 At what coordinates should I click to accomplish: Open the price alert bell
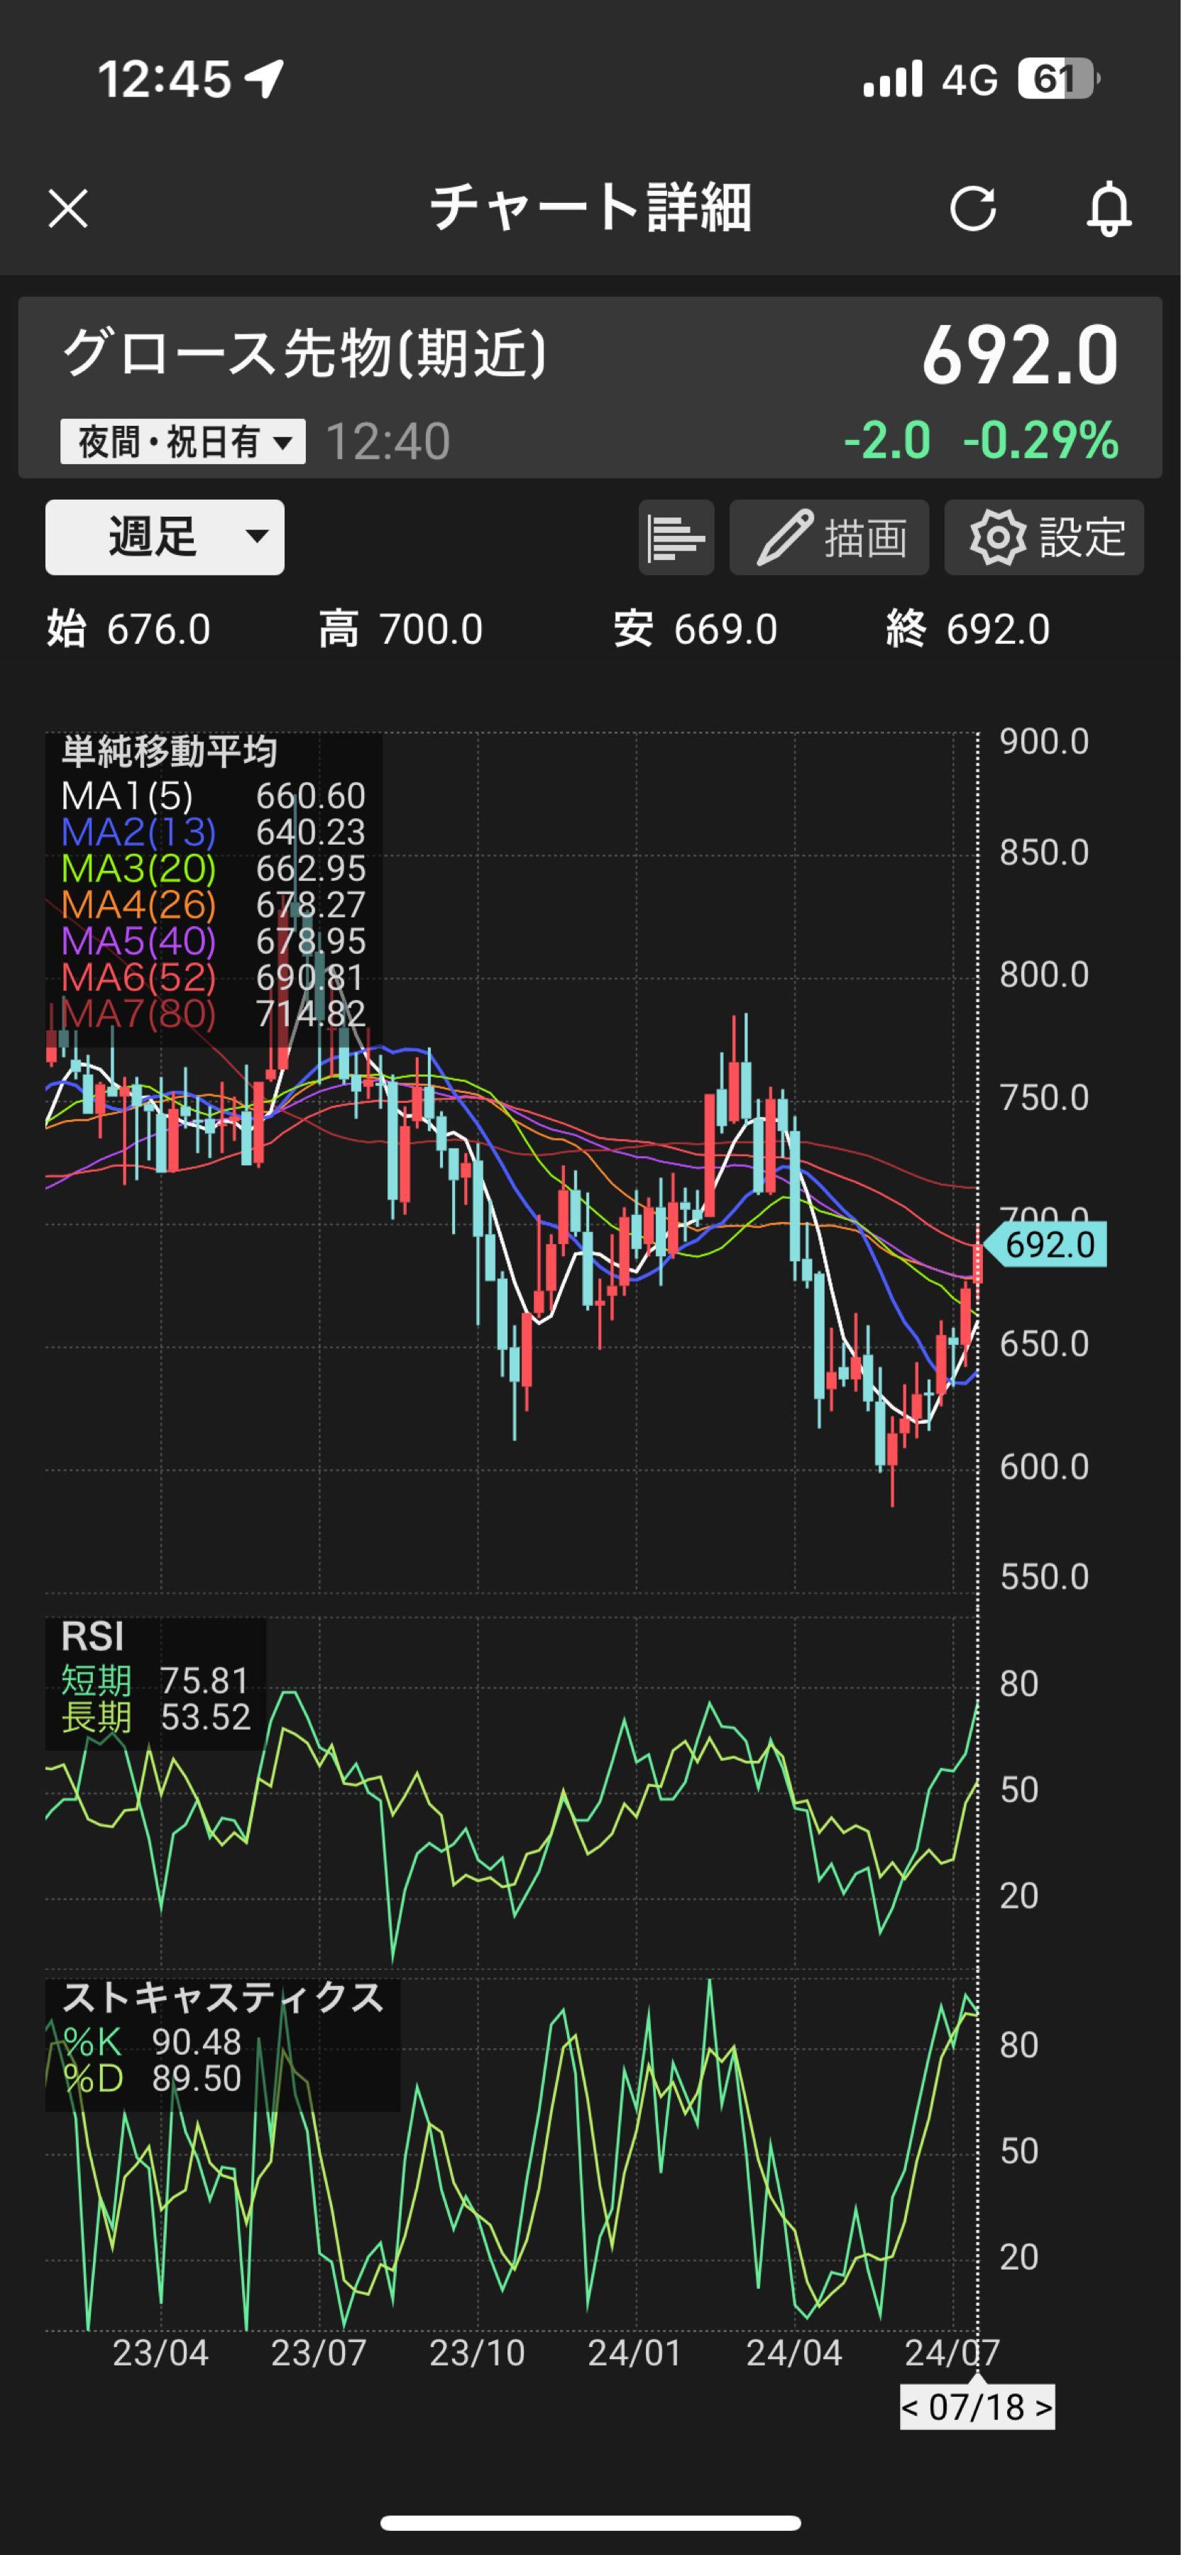(1109, 208)
